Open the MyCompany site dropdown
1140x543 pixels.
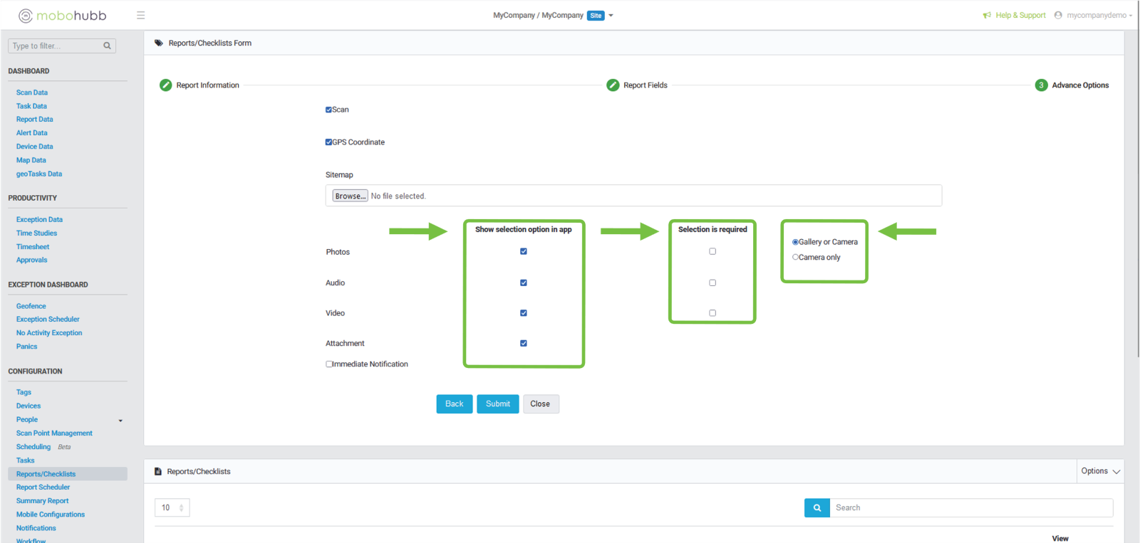pyautogui.click(x=611, y=15)
